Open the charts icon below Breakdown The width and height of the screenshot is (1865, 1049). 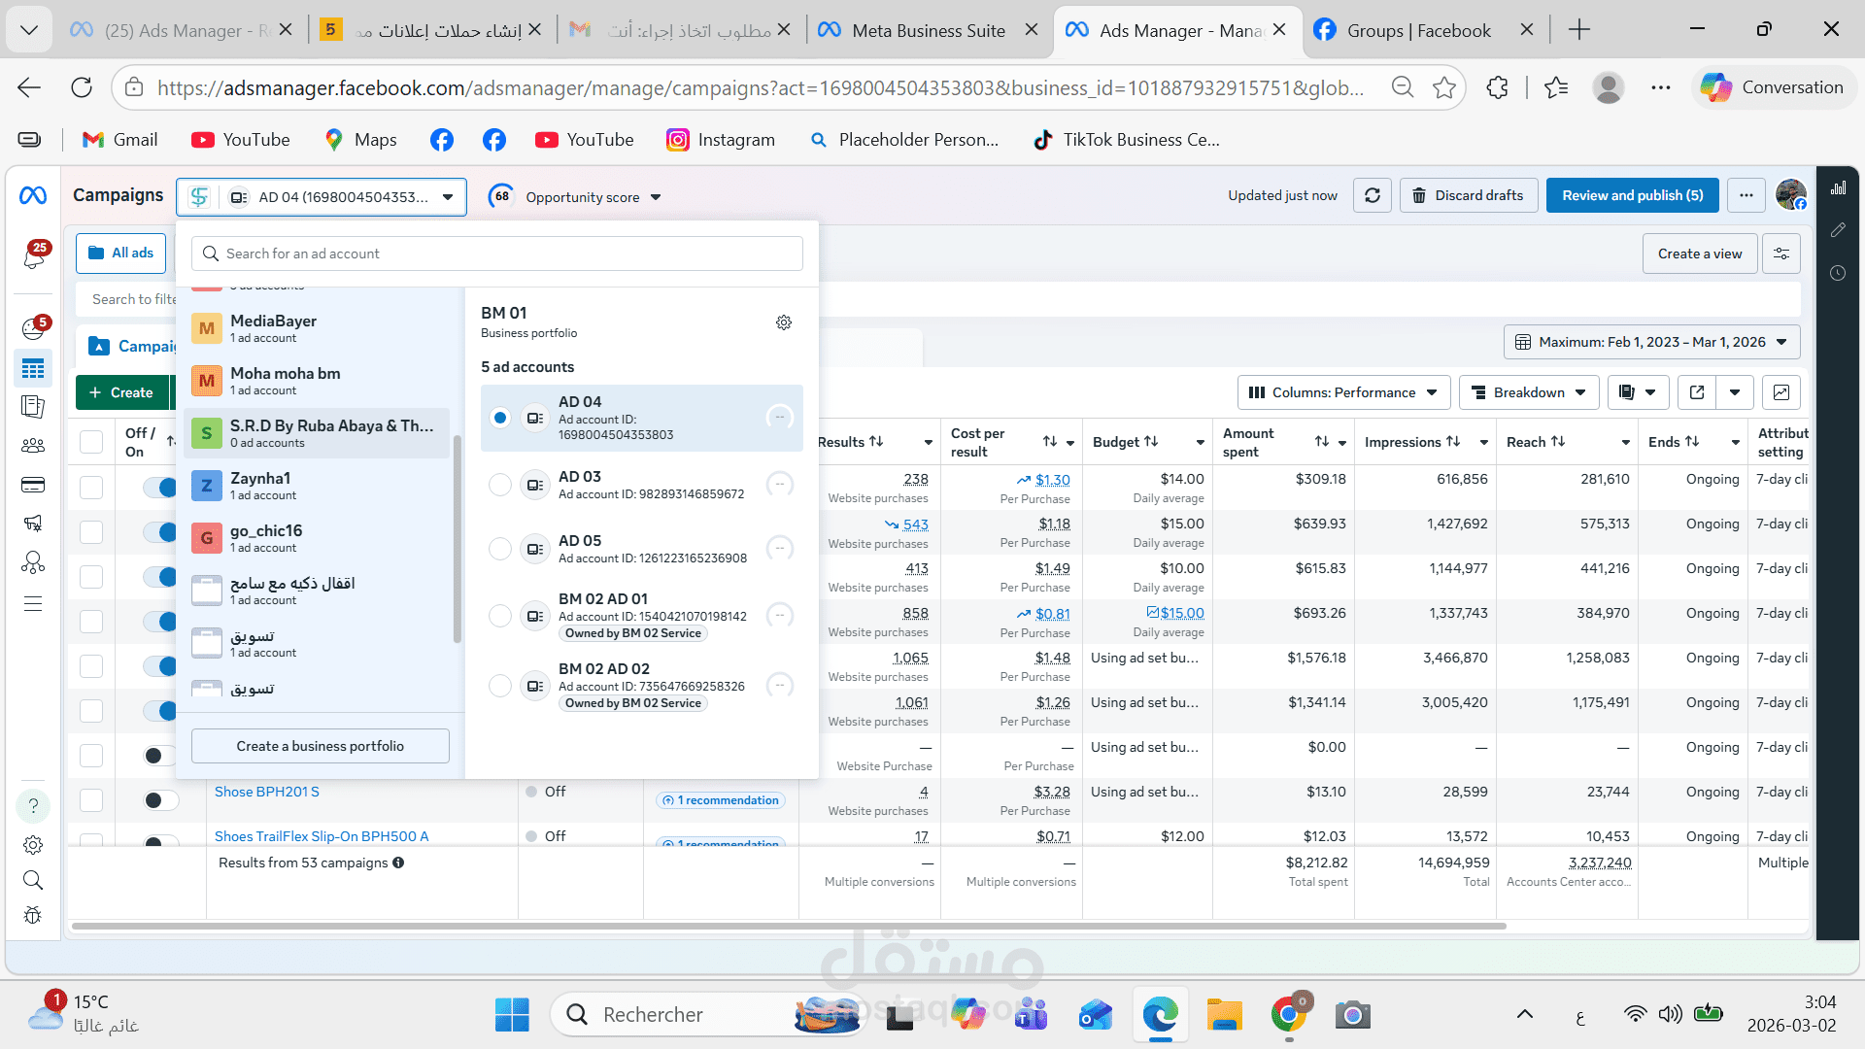click(1781, 392)
